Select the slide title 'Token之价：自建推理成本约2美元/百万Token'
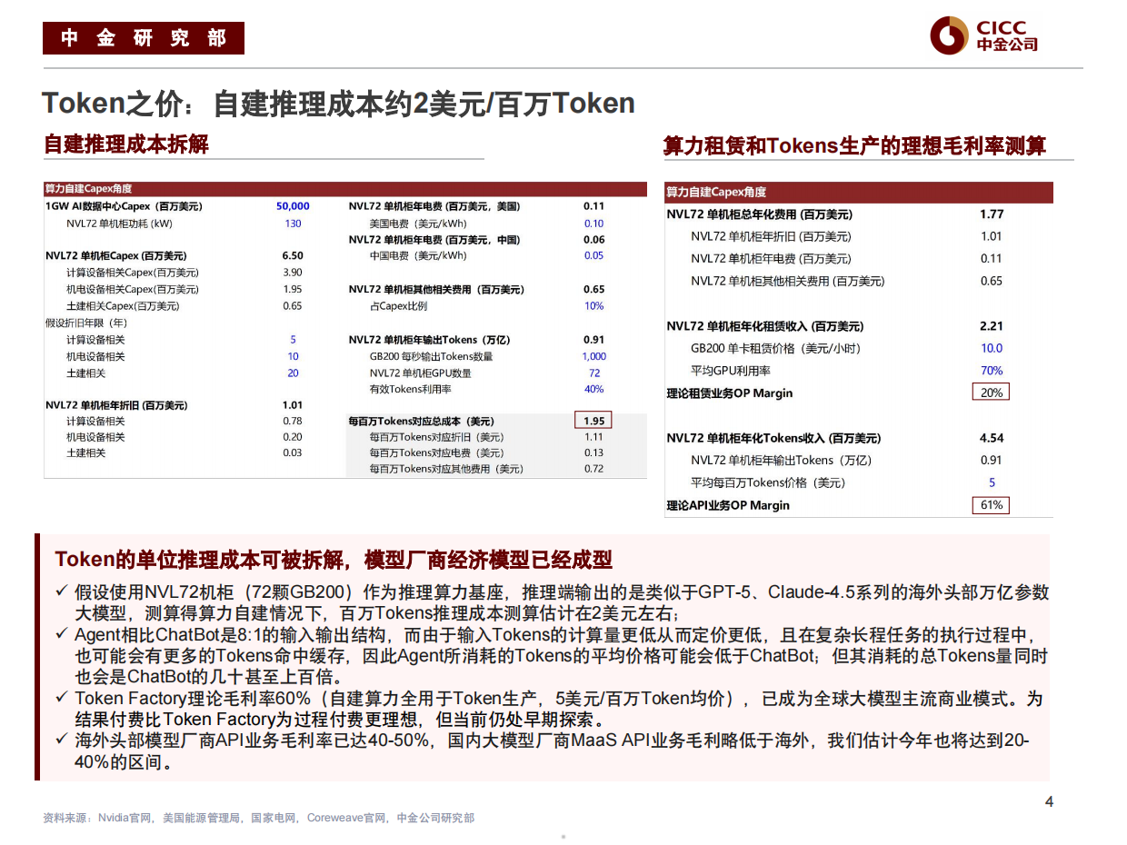The image size is (1127, 845). click(x=338, y=104)
